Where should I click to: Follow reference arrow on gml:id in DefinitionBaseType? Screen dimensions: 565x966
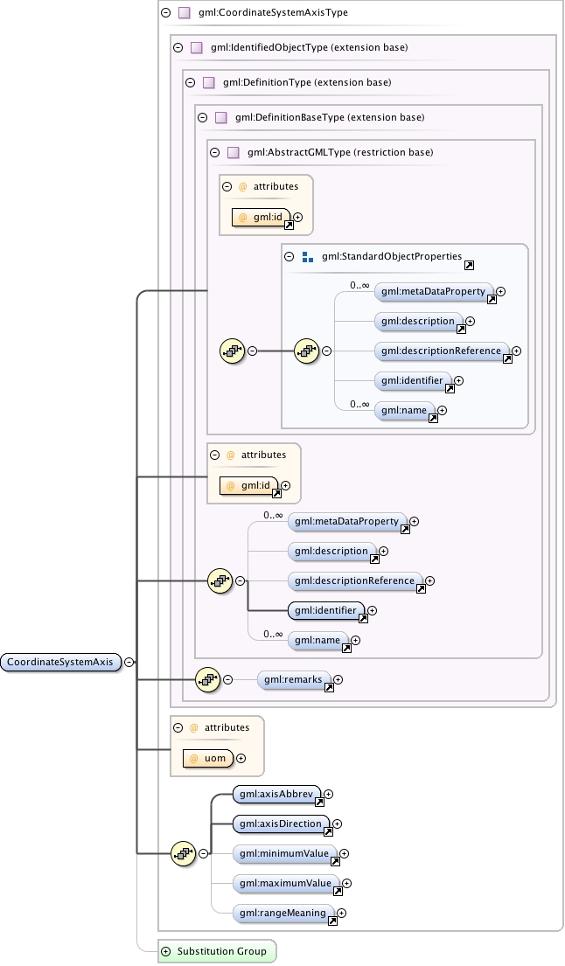point(276,493)
